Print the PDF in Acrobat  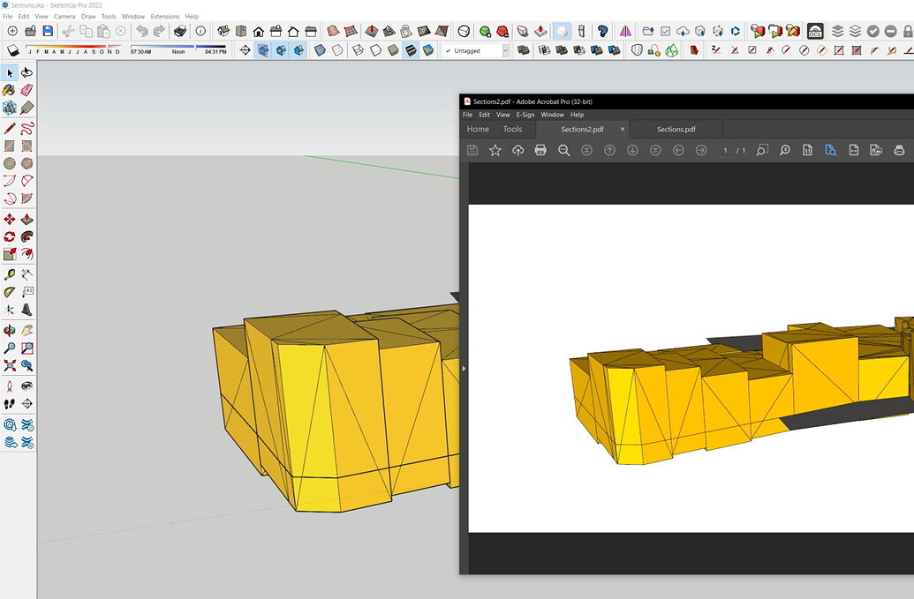click(540, 150)
